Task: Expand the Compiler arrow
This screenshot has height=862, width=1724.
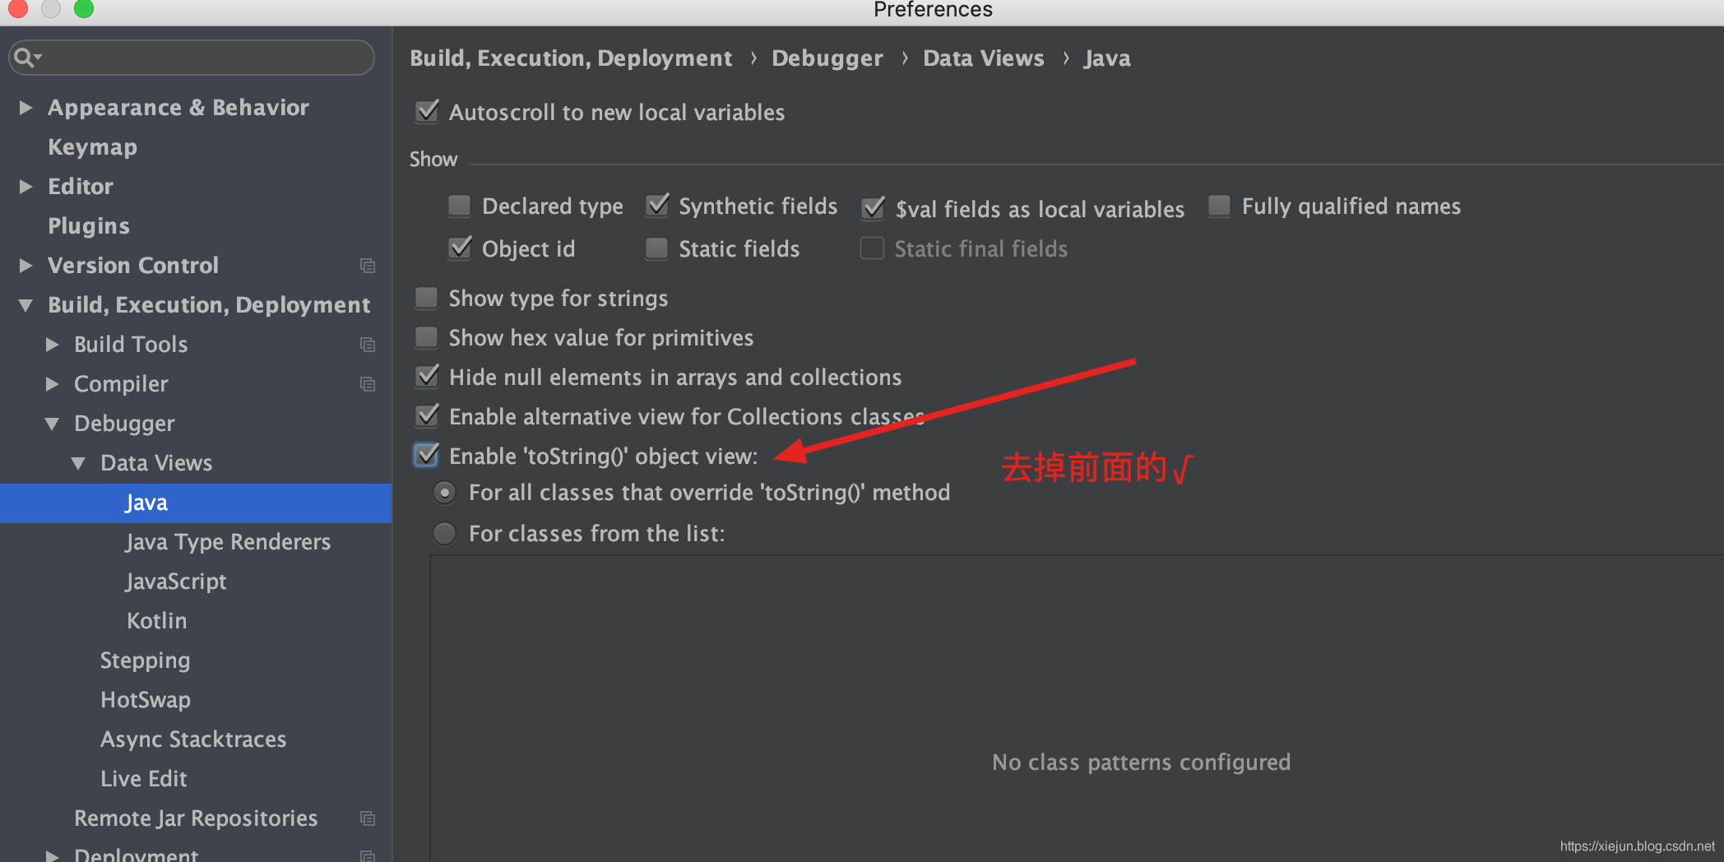Action: pos(52,384)
